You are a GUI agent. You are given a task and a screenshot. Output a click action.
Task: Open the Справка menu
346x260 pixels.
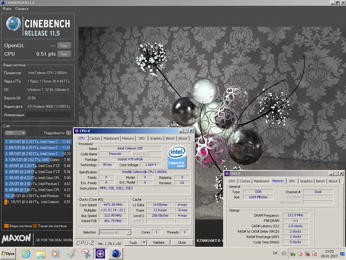point(22,9)
